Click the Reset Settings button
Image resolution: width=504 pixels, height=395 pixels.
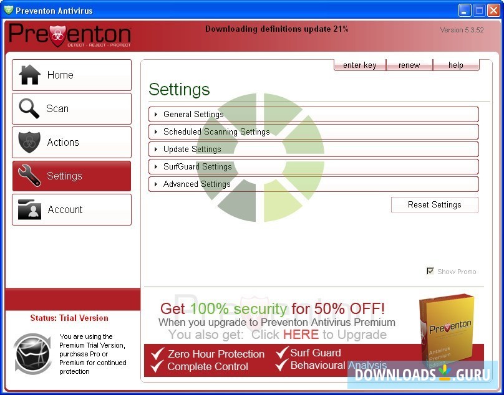(x=435, y=204)
